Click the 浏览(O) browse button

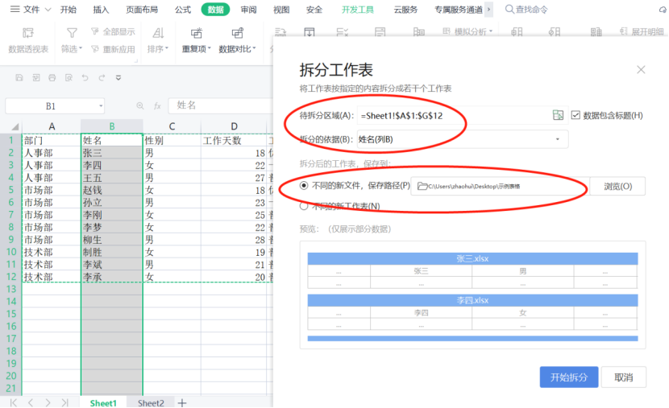tap(617, 186)
